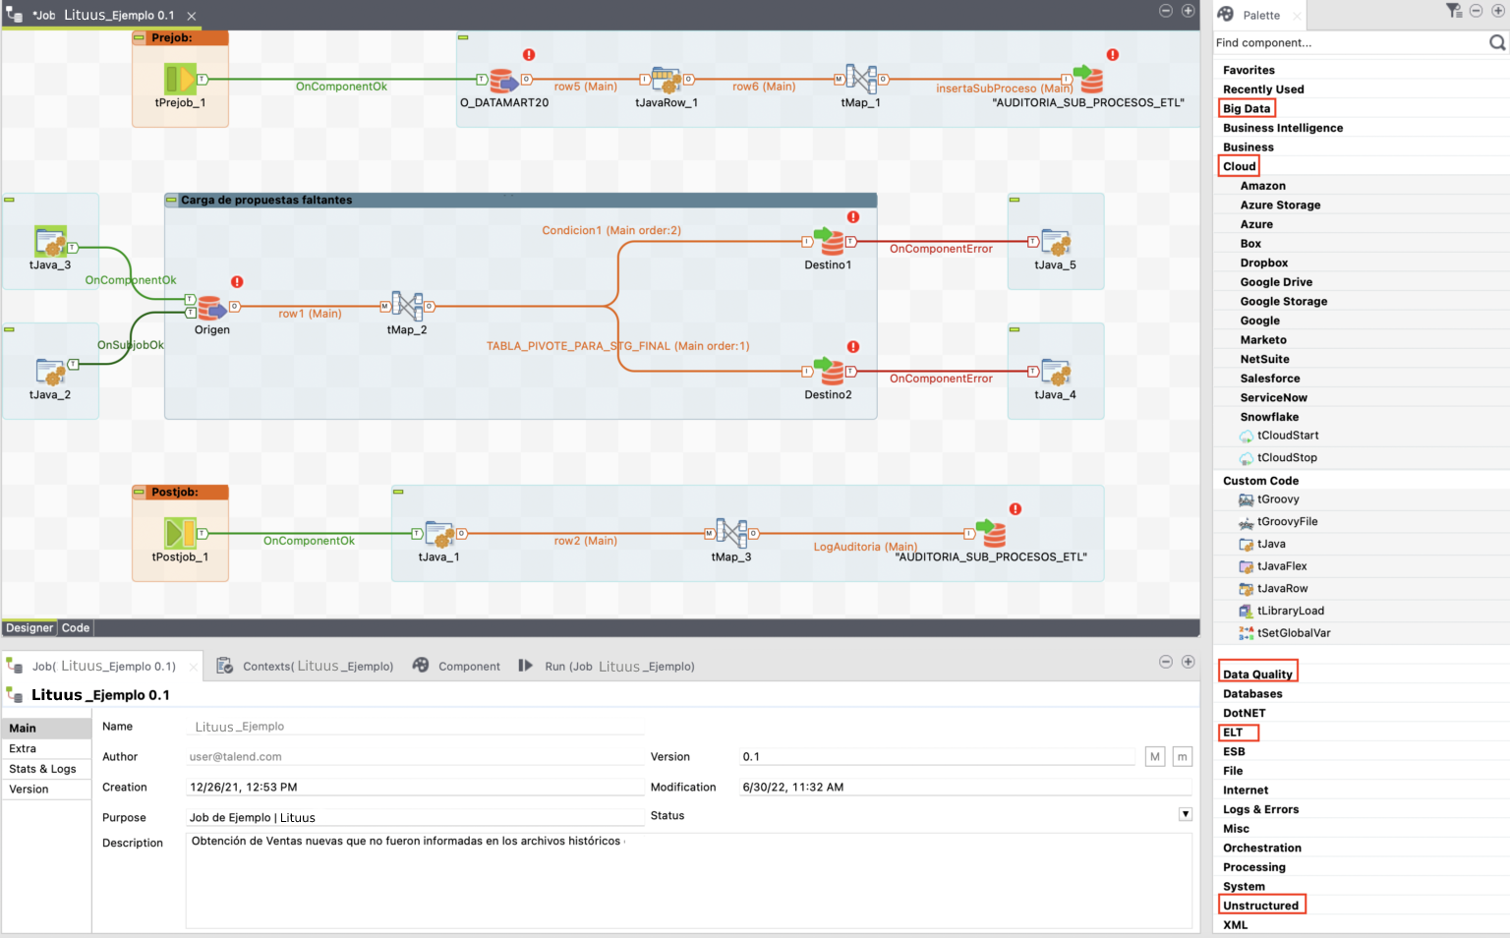Expand the Amazon cloud family
Screen dimensions: 1510x938
pyautogui.click(x=1262, y=186)
